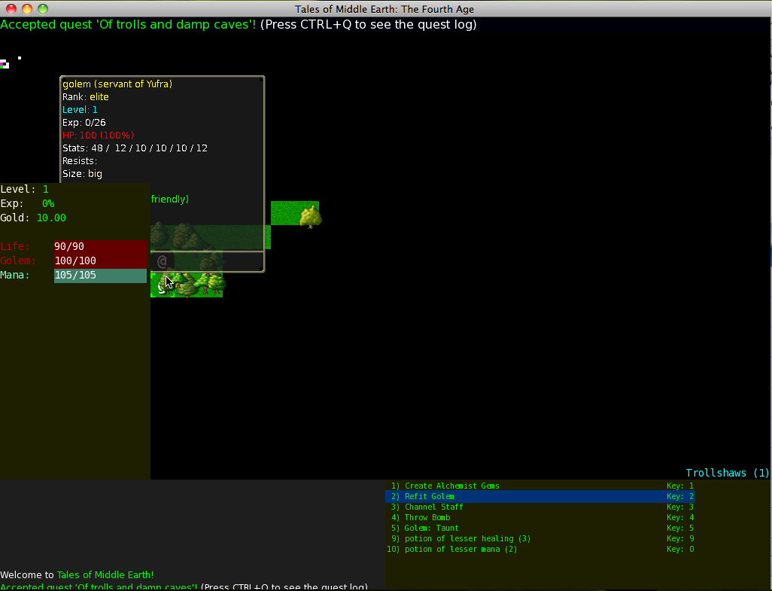
Task: Click the Mana bar showing 105/105
Action: tap(100, 276)
